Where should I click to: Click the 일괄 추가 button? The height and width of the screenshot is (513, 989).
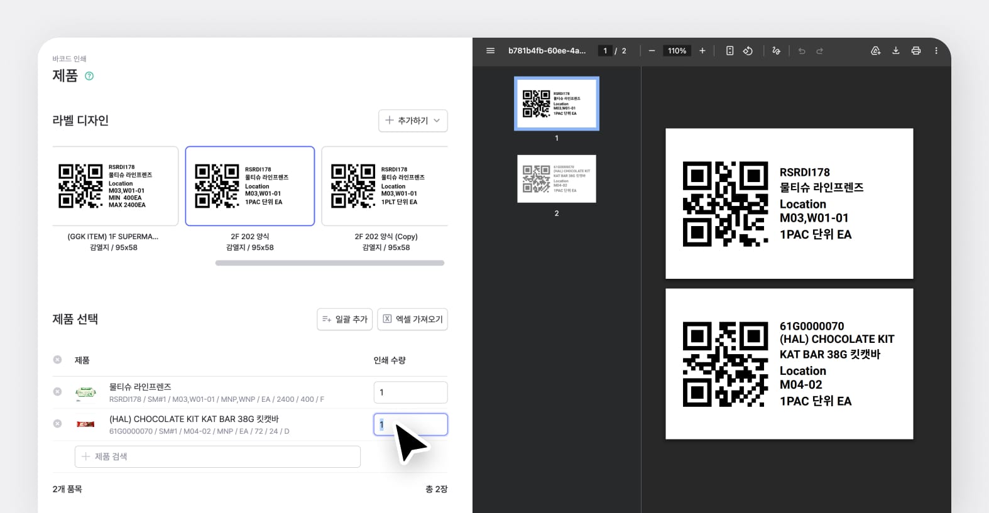click(x=345, y=319)
